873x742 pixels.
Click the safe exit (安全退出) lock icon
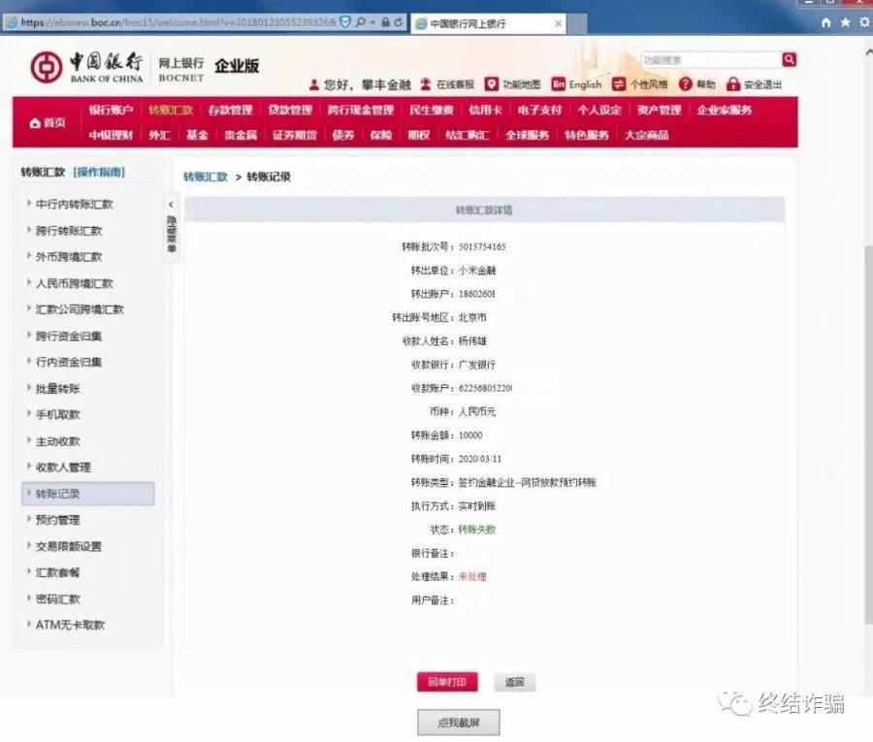[x=733, y=84]
